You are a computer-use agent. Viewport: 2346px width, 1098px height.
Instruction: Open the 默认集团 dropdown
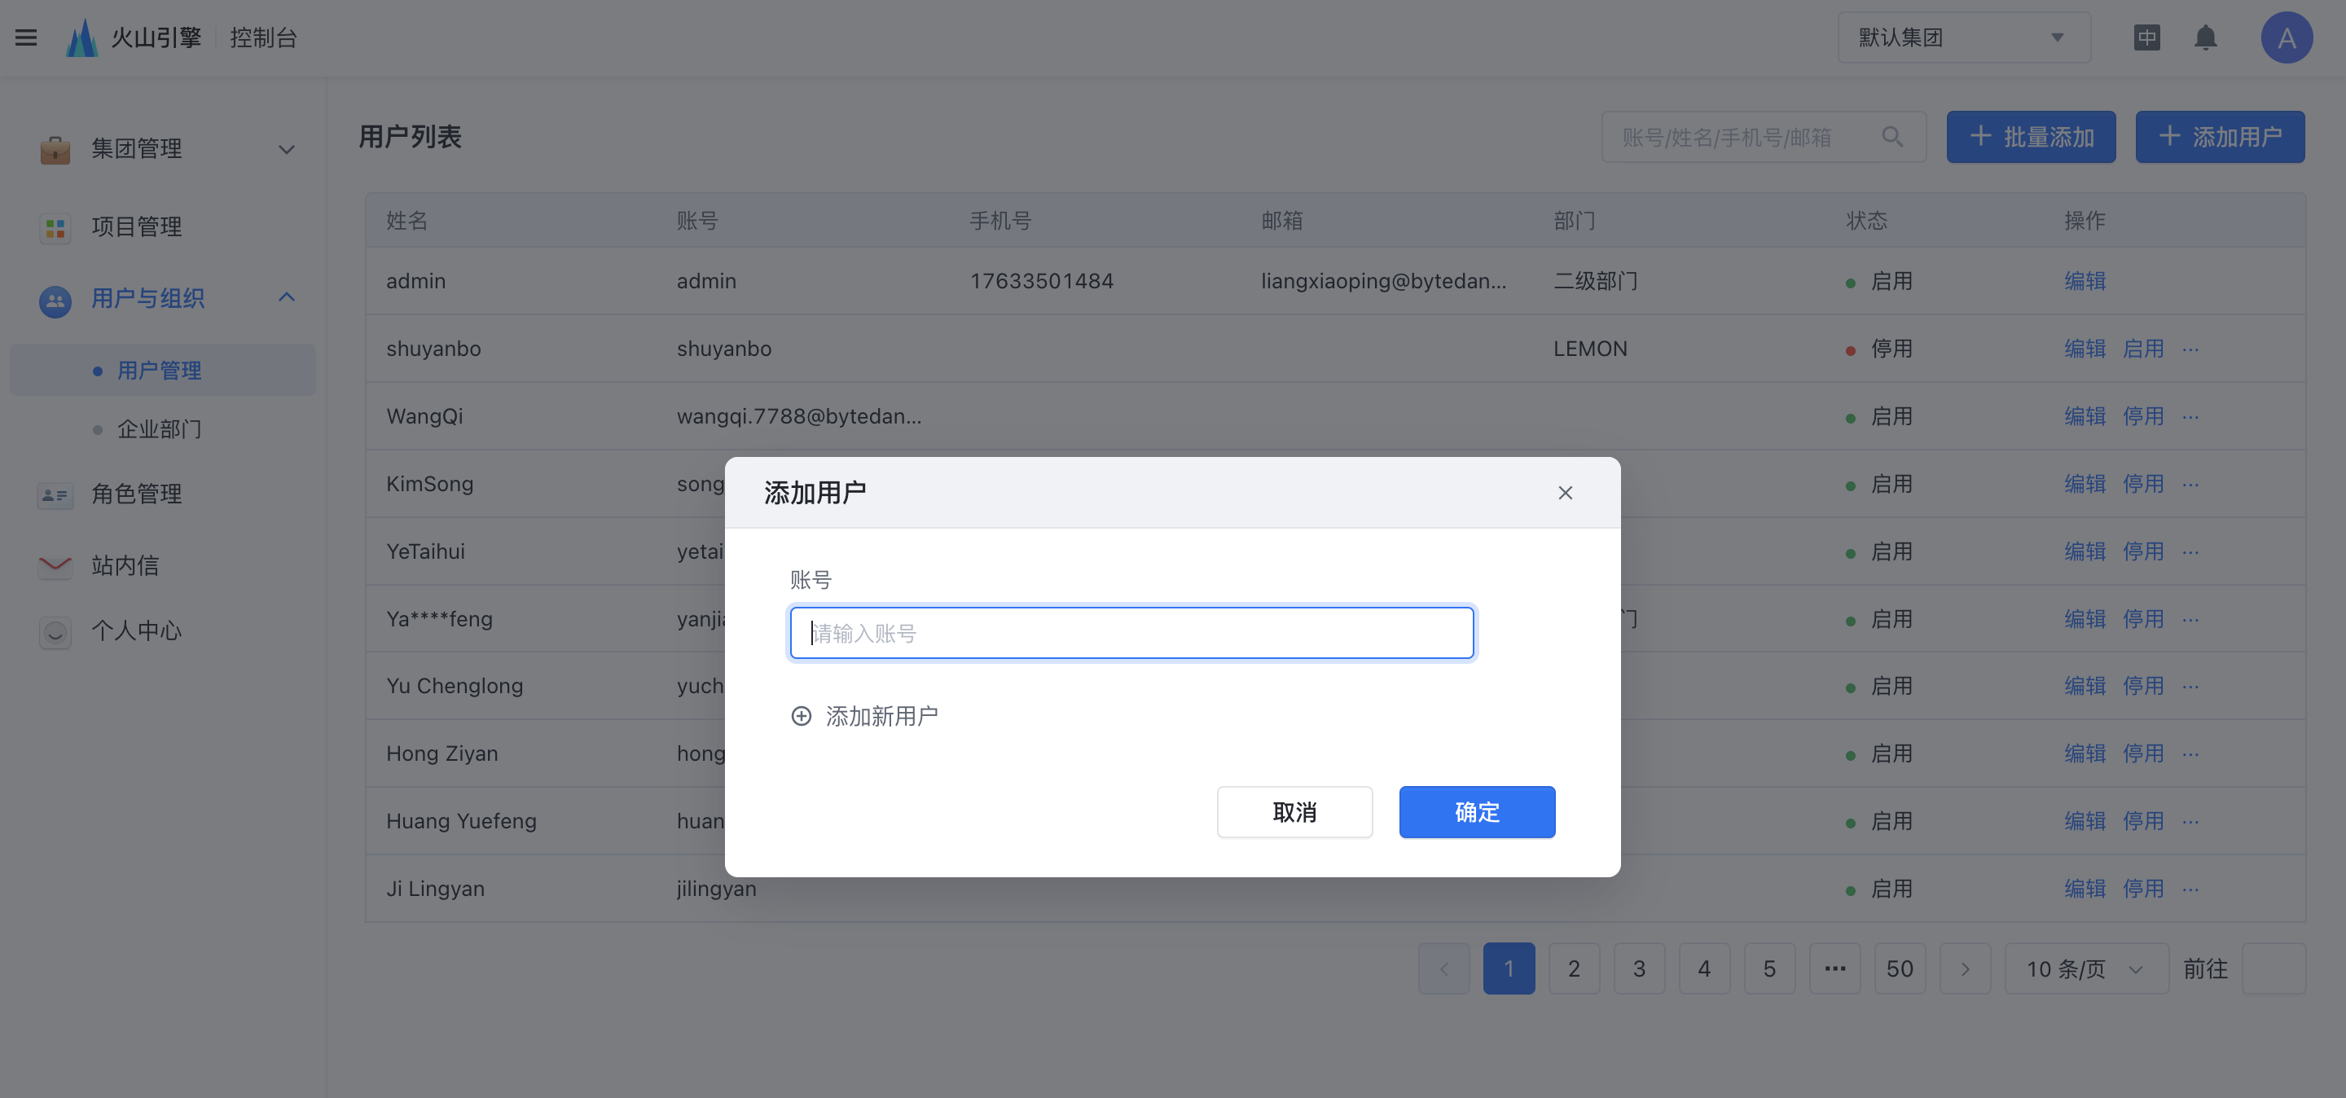(x=1963, y=37)
